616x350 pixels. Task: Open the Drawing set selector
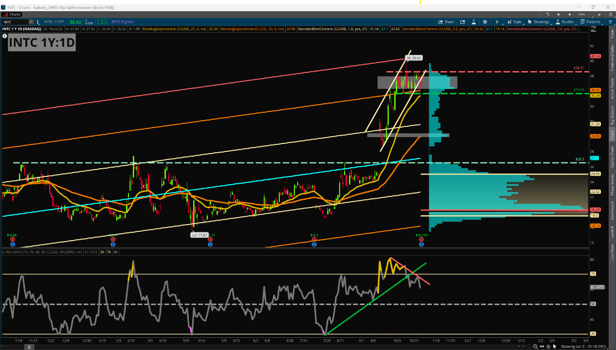pos(583,347)
